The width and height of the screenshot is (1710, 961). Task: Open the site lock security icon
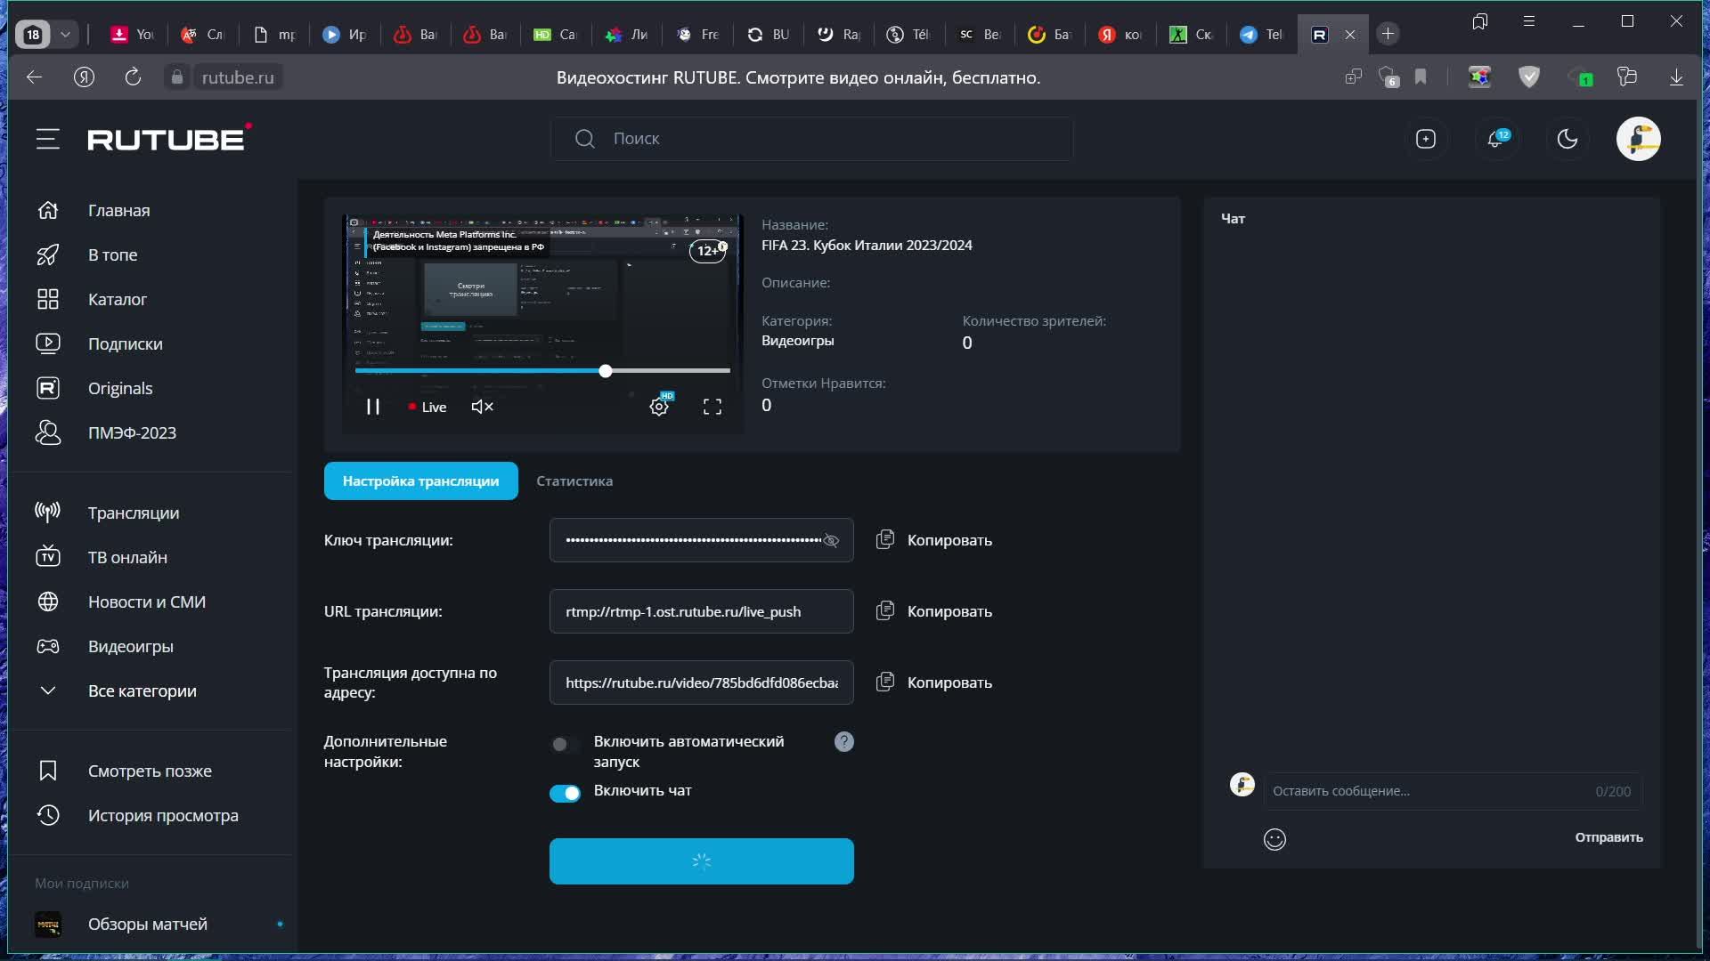[176, 77]
